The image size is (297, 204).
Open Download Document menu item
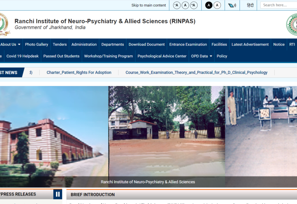point(146,44)
